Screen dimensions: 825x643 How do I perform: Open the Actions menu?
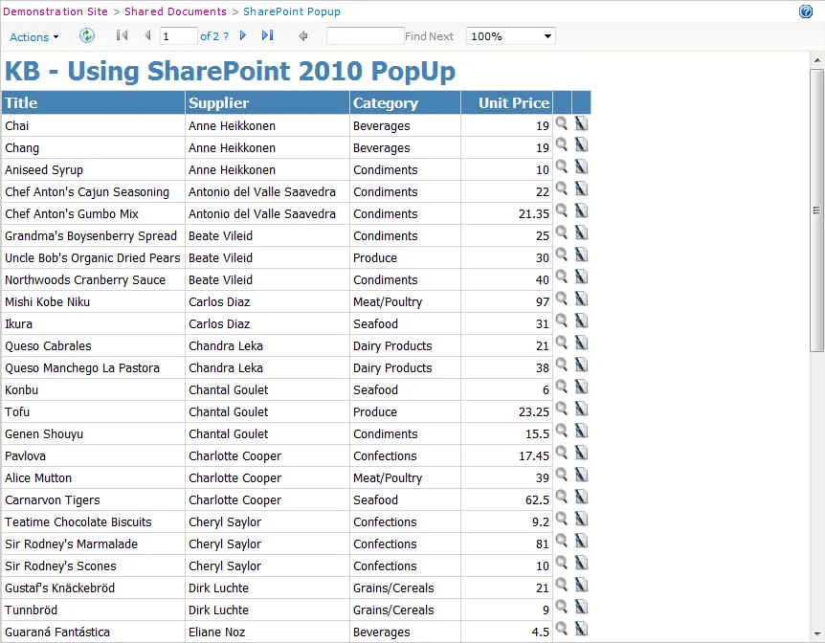(x=29, y=36)
